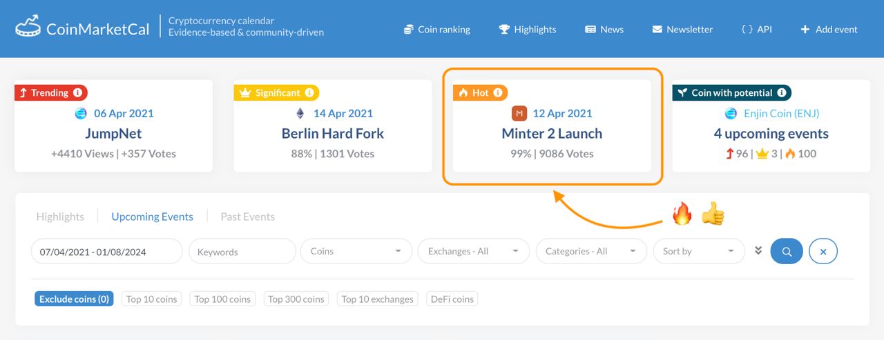This screenshot has height=340, width=884.
Task: Click Add event in the header
Action: (829, 29)
